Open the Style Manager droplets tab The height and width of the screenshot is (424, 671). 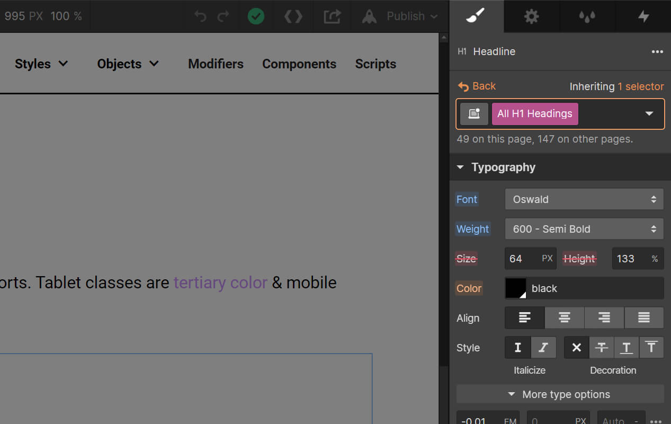[587, 16]
